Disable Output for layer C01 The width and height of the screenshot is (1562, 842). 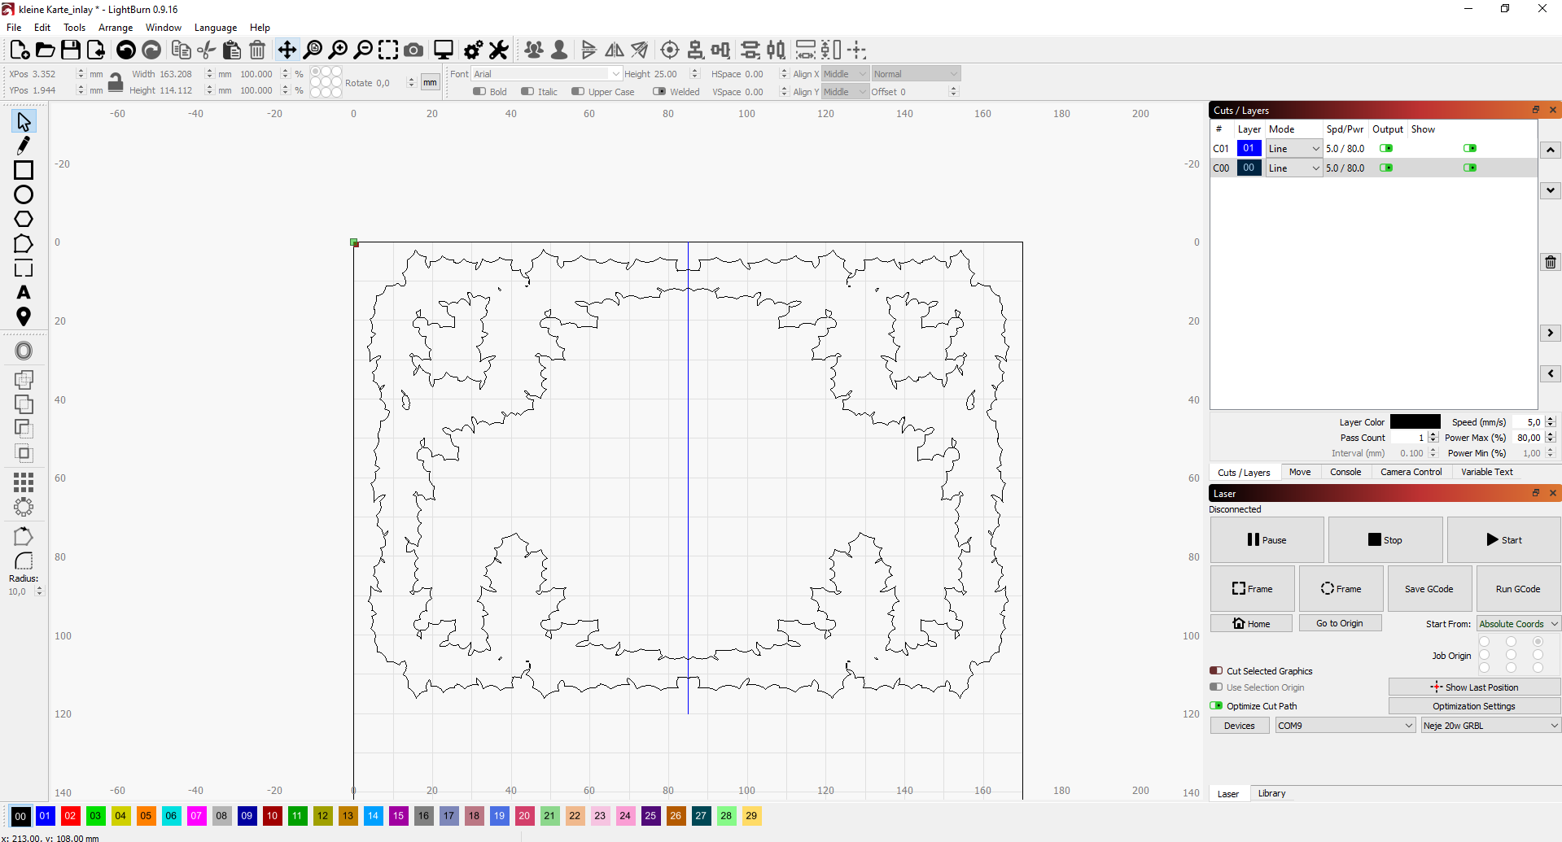(1388, 148)
